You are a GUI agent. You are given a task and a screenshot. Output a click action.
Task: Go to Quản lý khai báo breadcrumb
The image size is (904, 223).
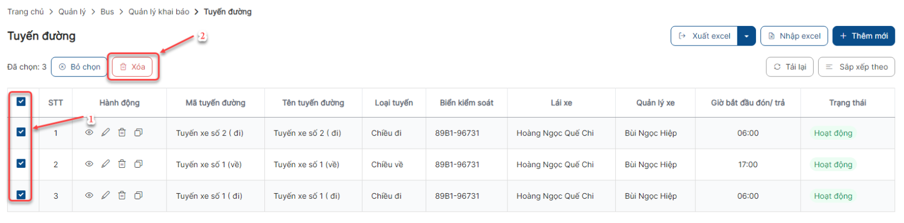[159, 12]
